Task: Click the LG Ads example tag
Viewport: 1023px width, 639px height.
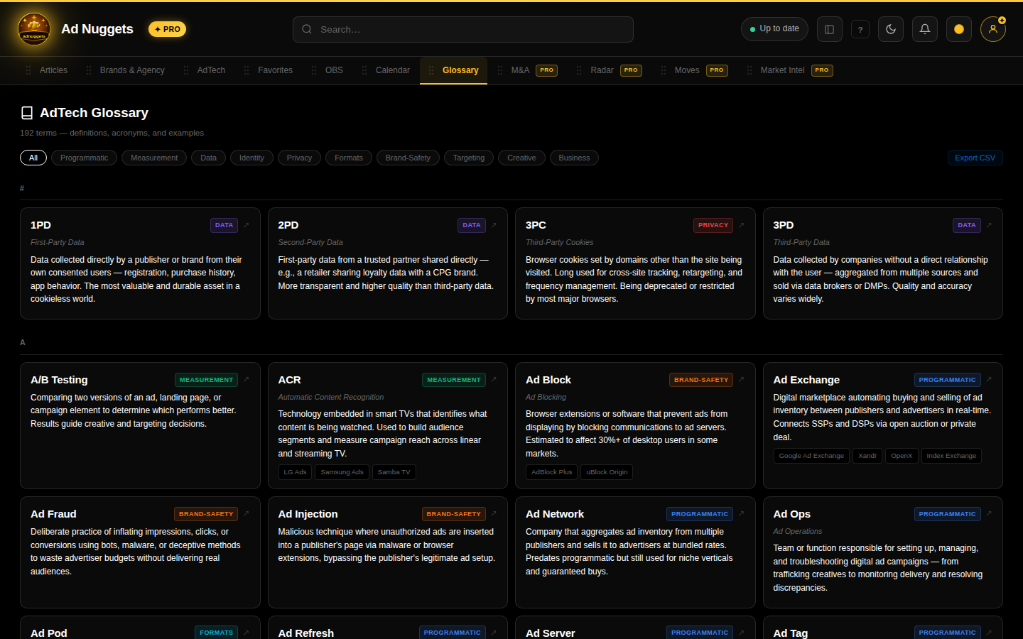Action: pyautogui.click(x=295, y=472)
